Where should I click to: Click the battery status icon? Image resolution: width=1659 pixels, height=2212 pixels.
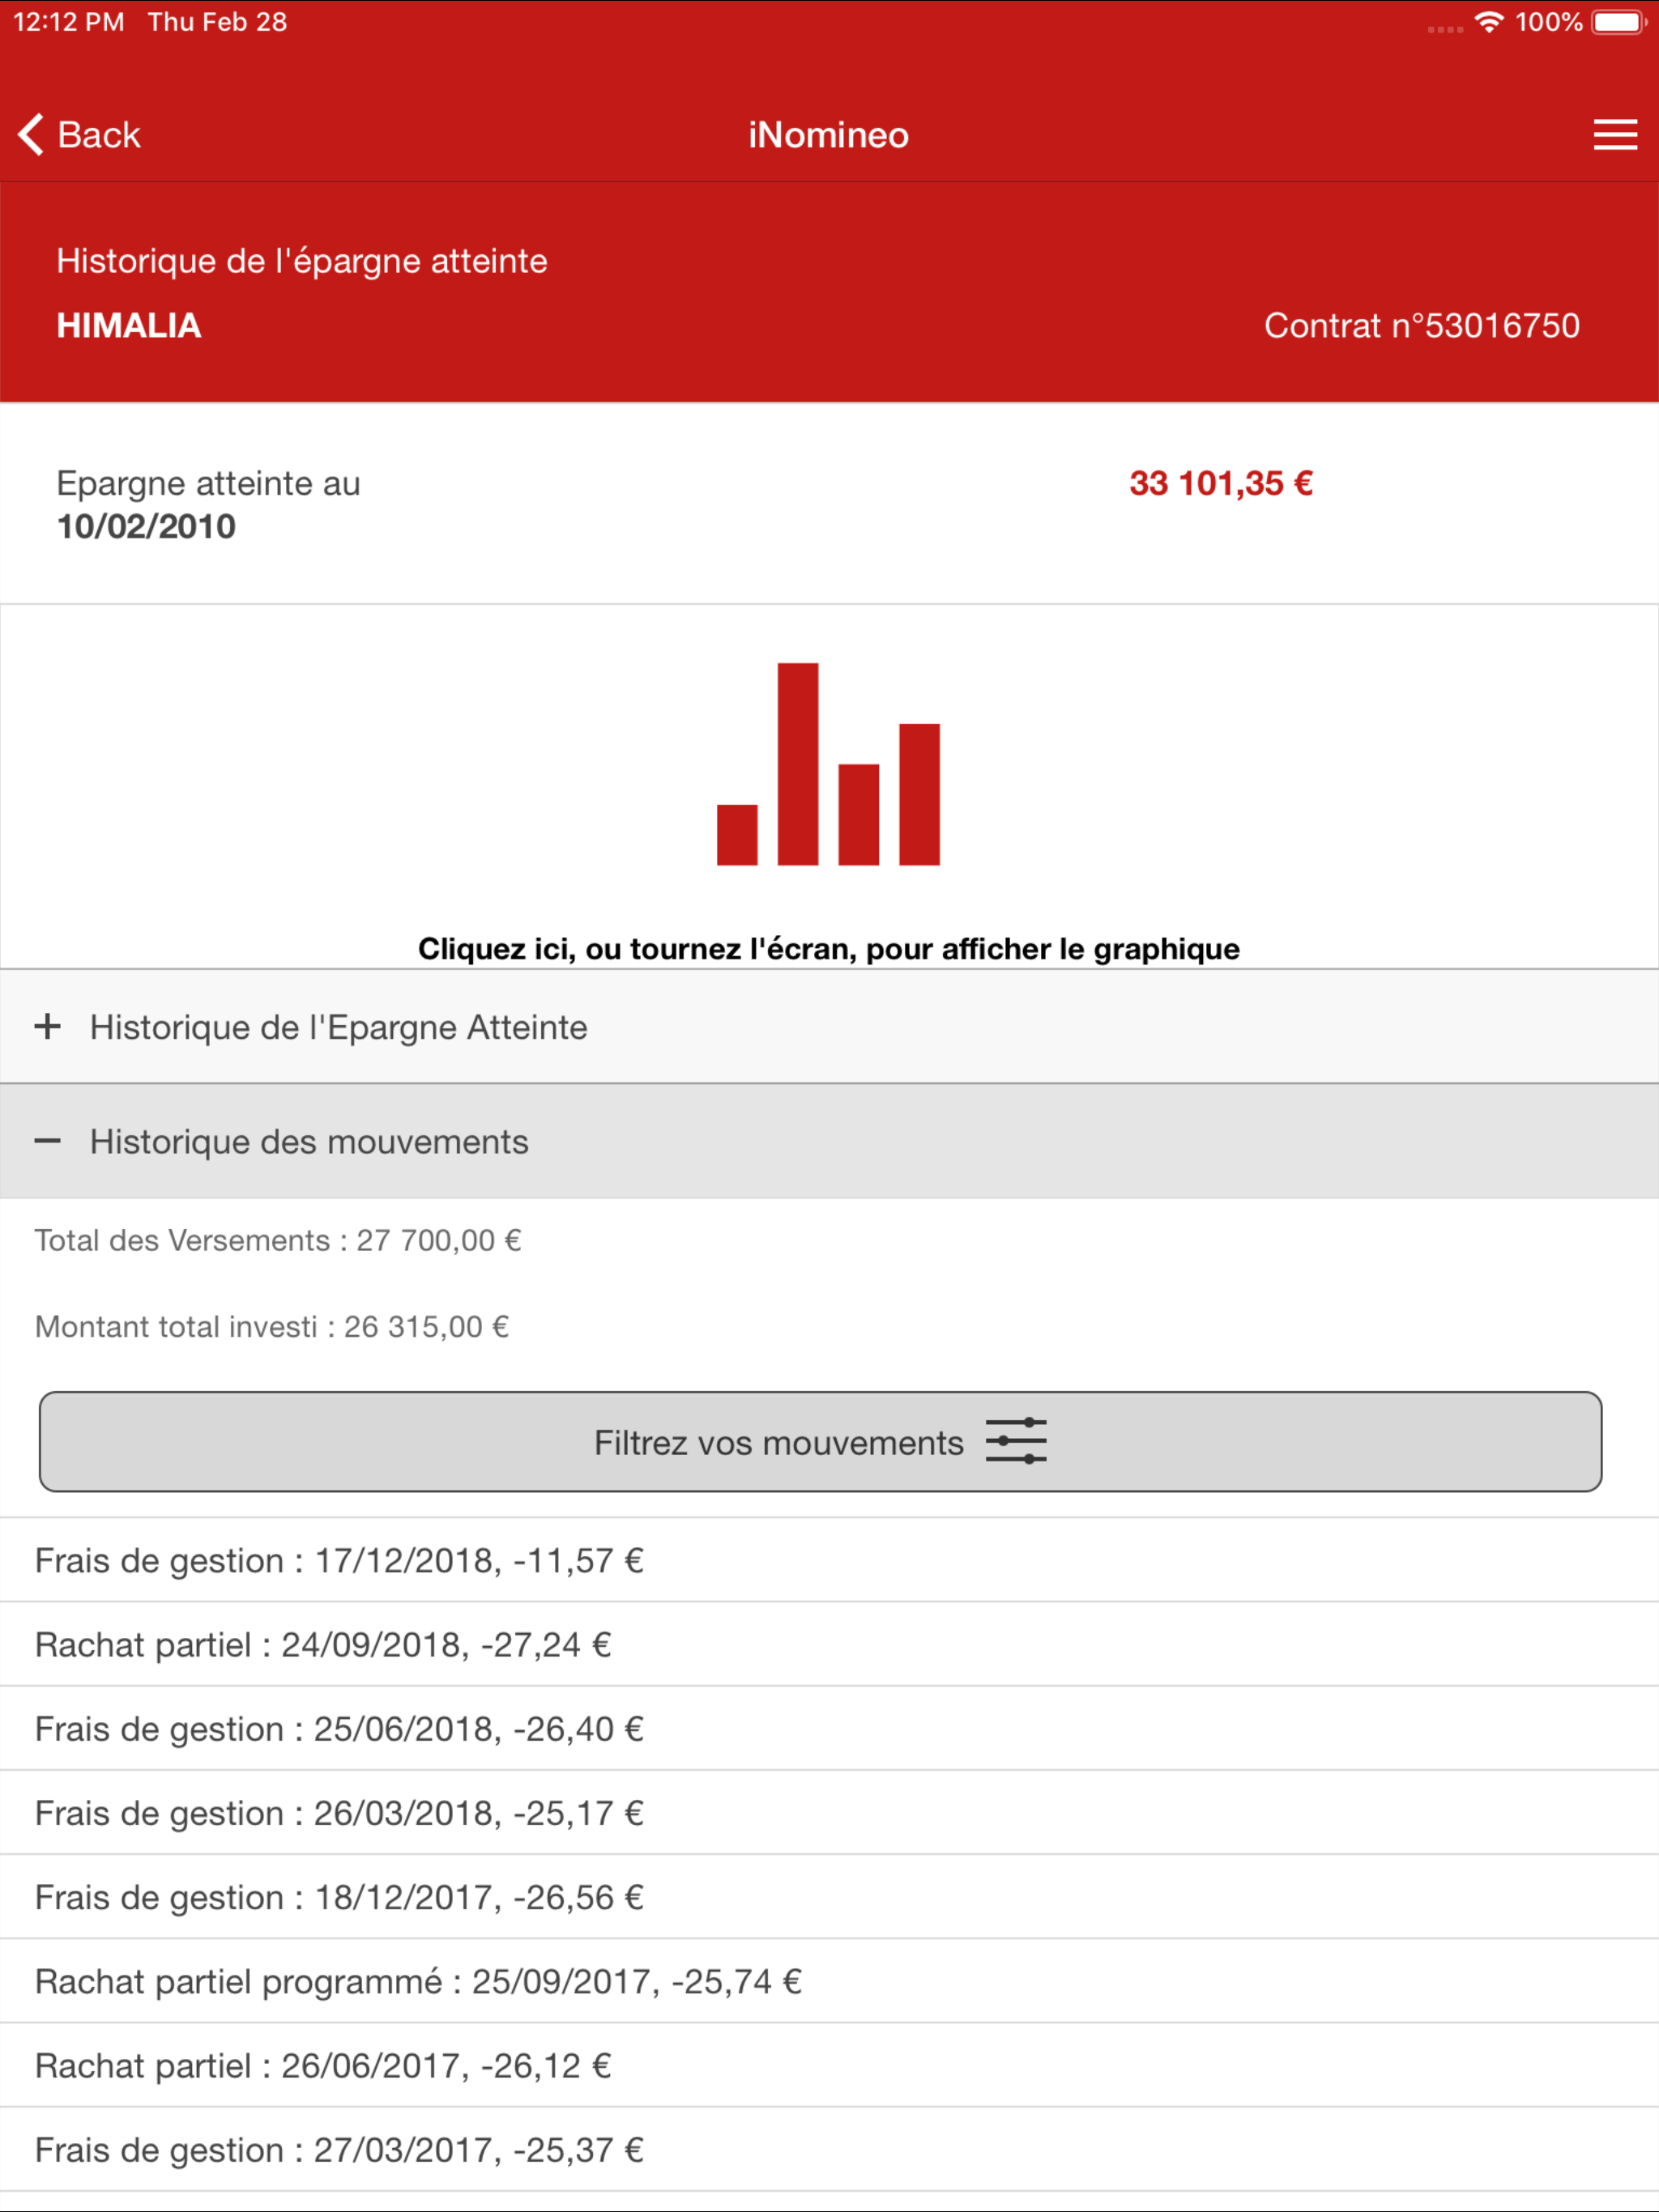coord(1620,22)
